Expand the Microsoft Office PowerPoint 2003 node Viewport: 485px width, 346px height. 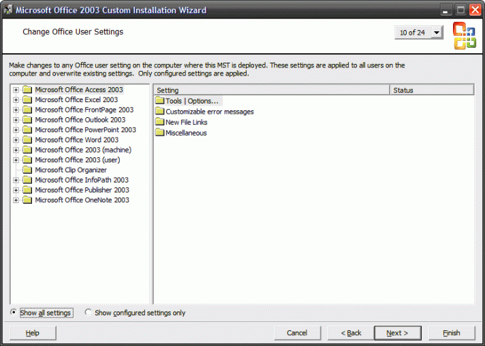[x=16, y=130]
